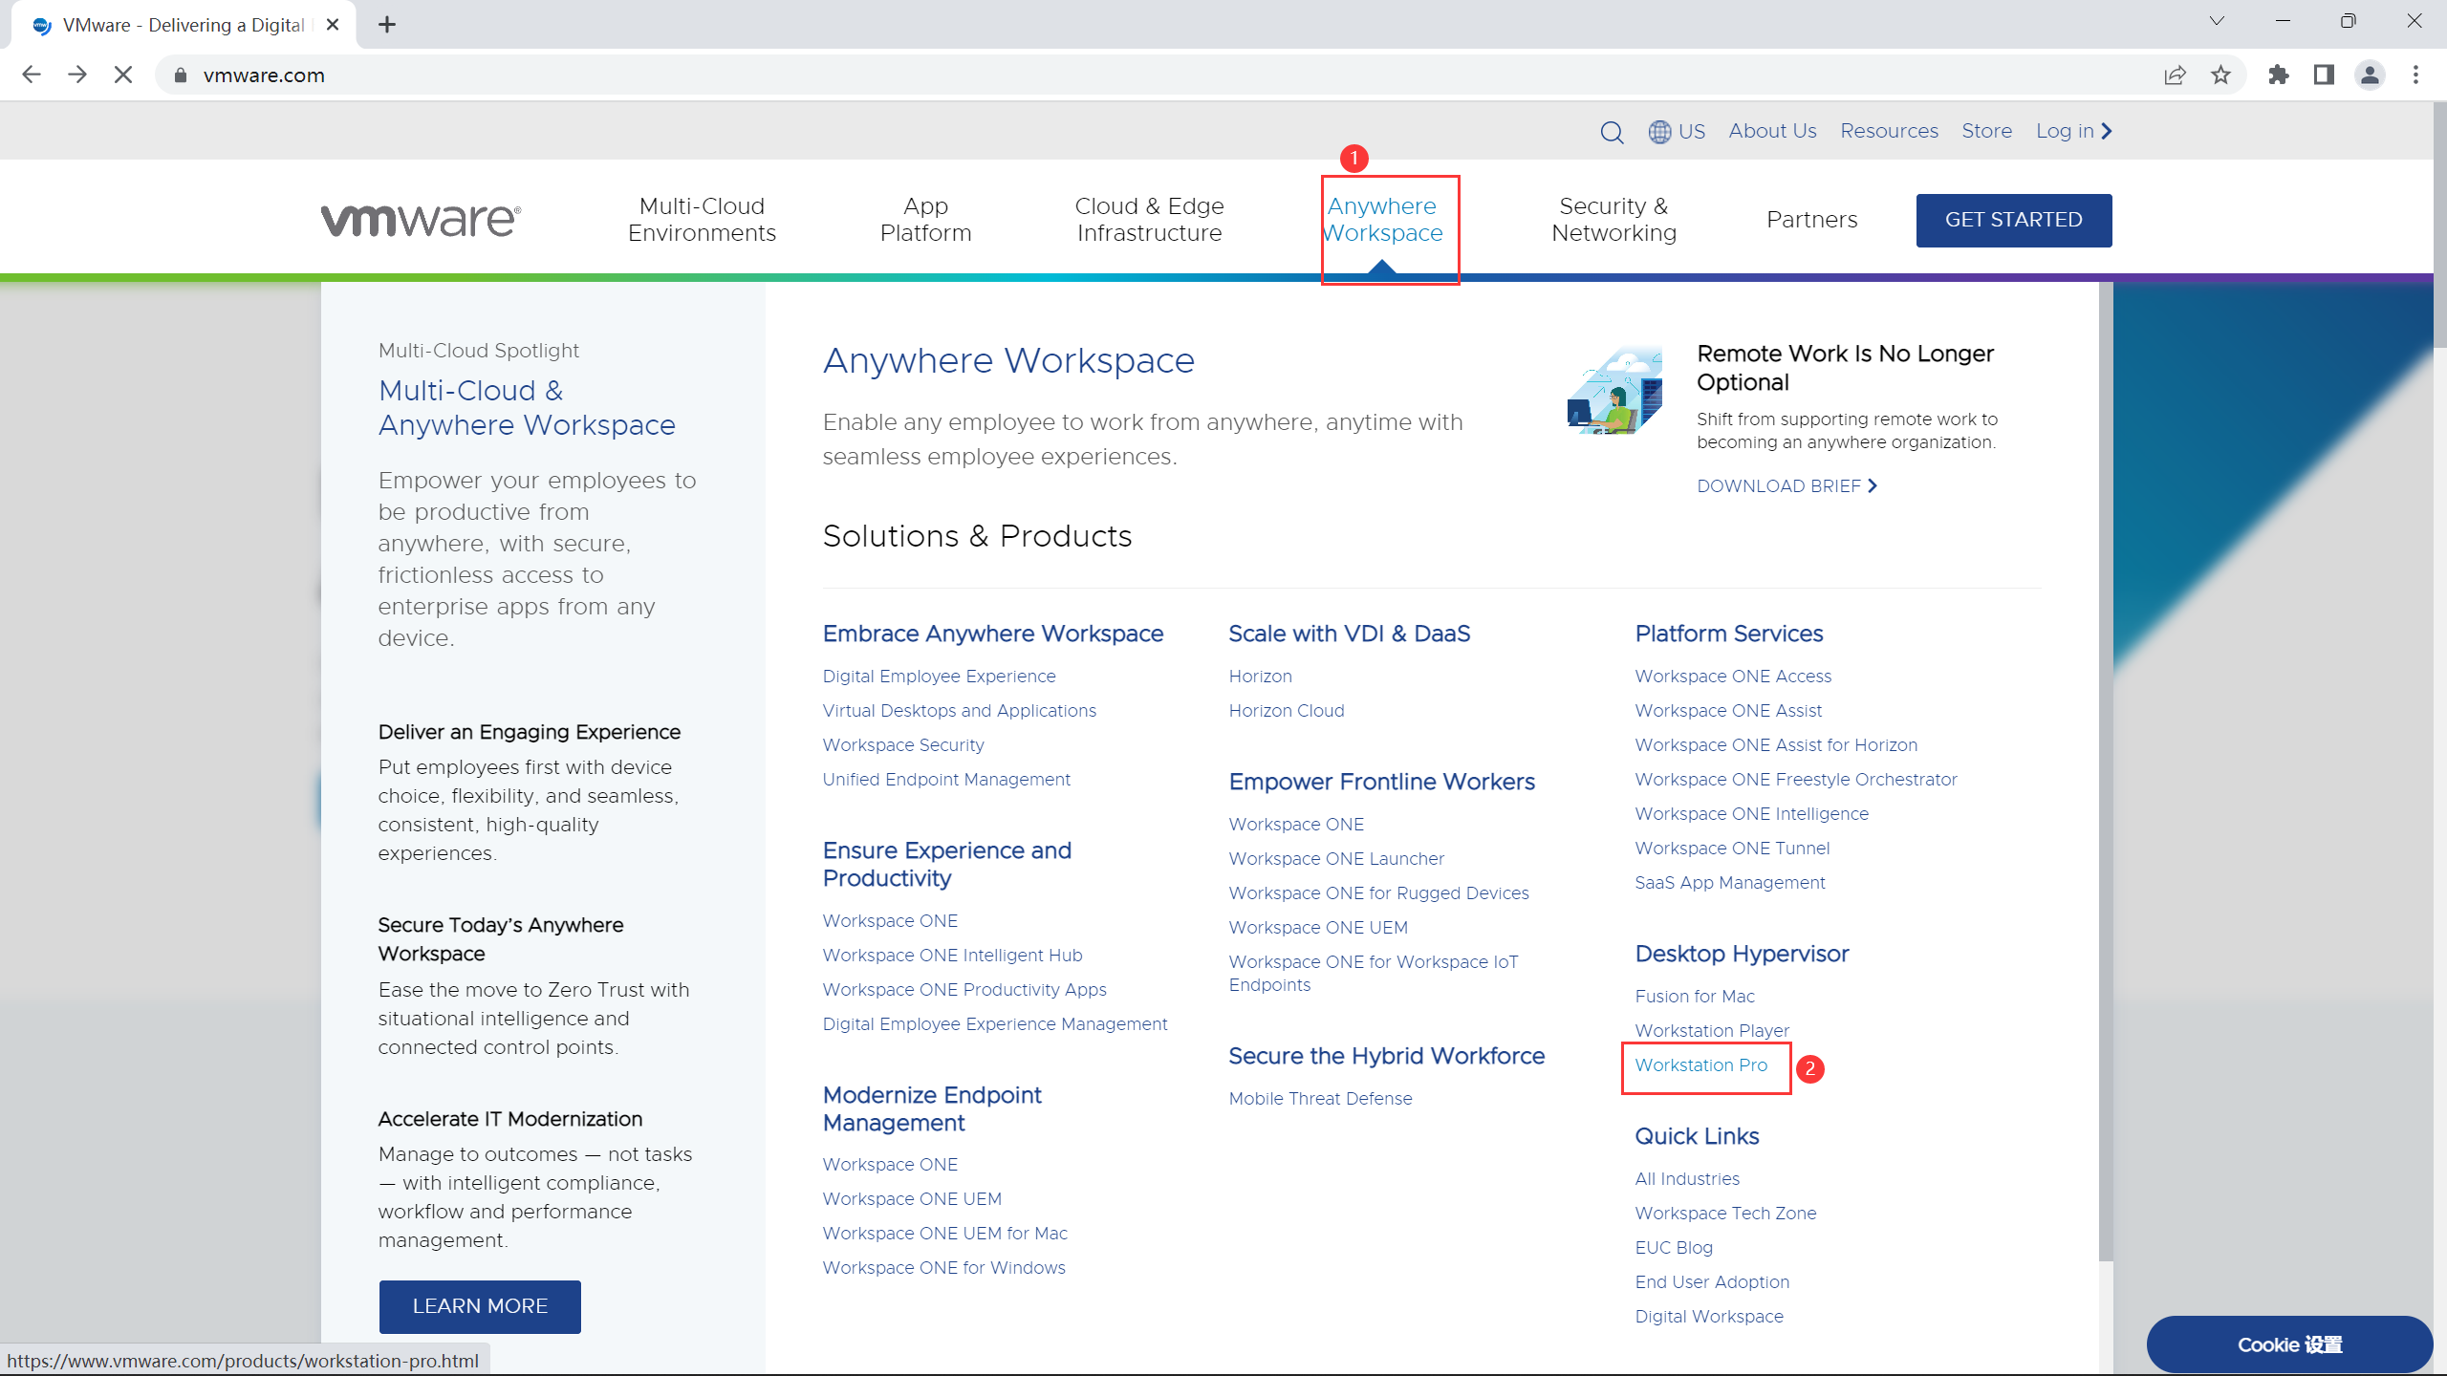Open a new browser tab
This screenshot has width=2447, height=1376.
point(387,25)
